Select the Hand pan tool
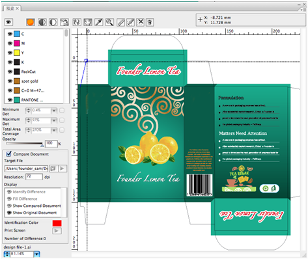308x259 pixels. [x=88, y=22]
